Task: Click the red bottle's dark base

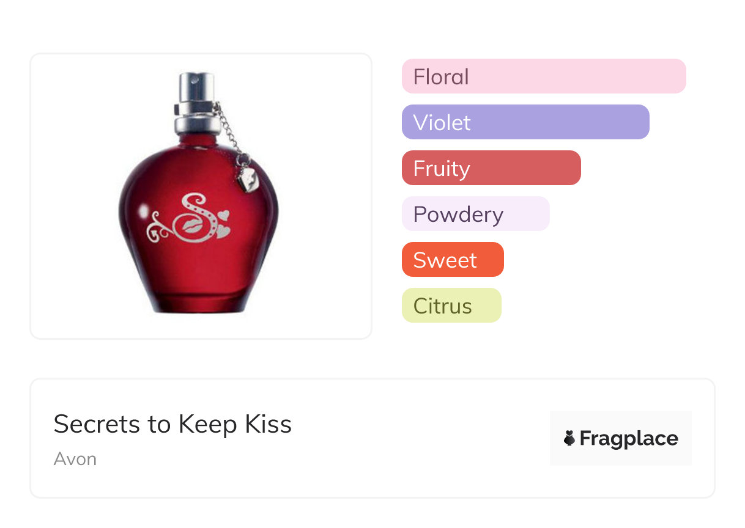Action: point(198,304)
